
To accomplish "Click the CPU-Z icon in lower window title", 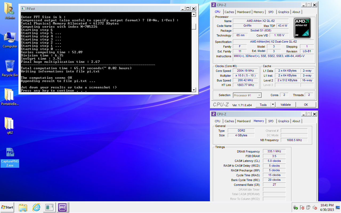I will point(214,114).
